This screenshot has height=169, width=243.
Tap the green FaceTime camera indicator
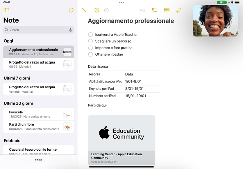[x=222, y=2]
